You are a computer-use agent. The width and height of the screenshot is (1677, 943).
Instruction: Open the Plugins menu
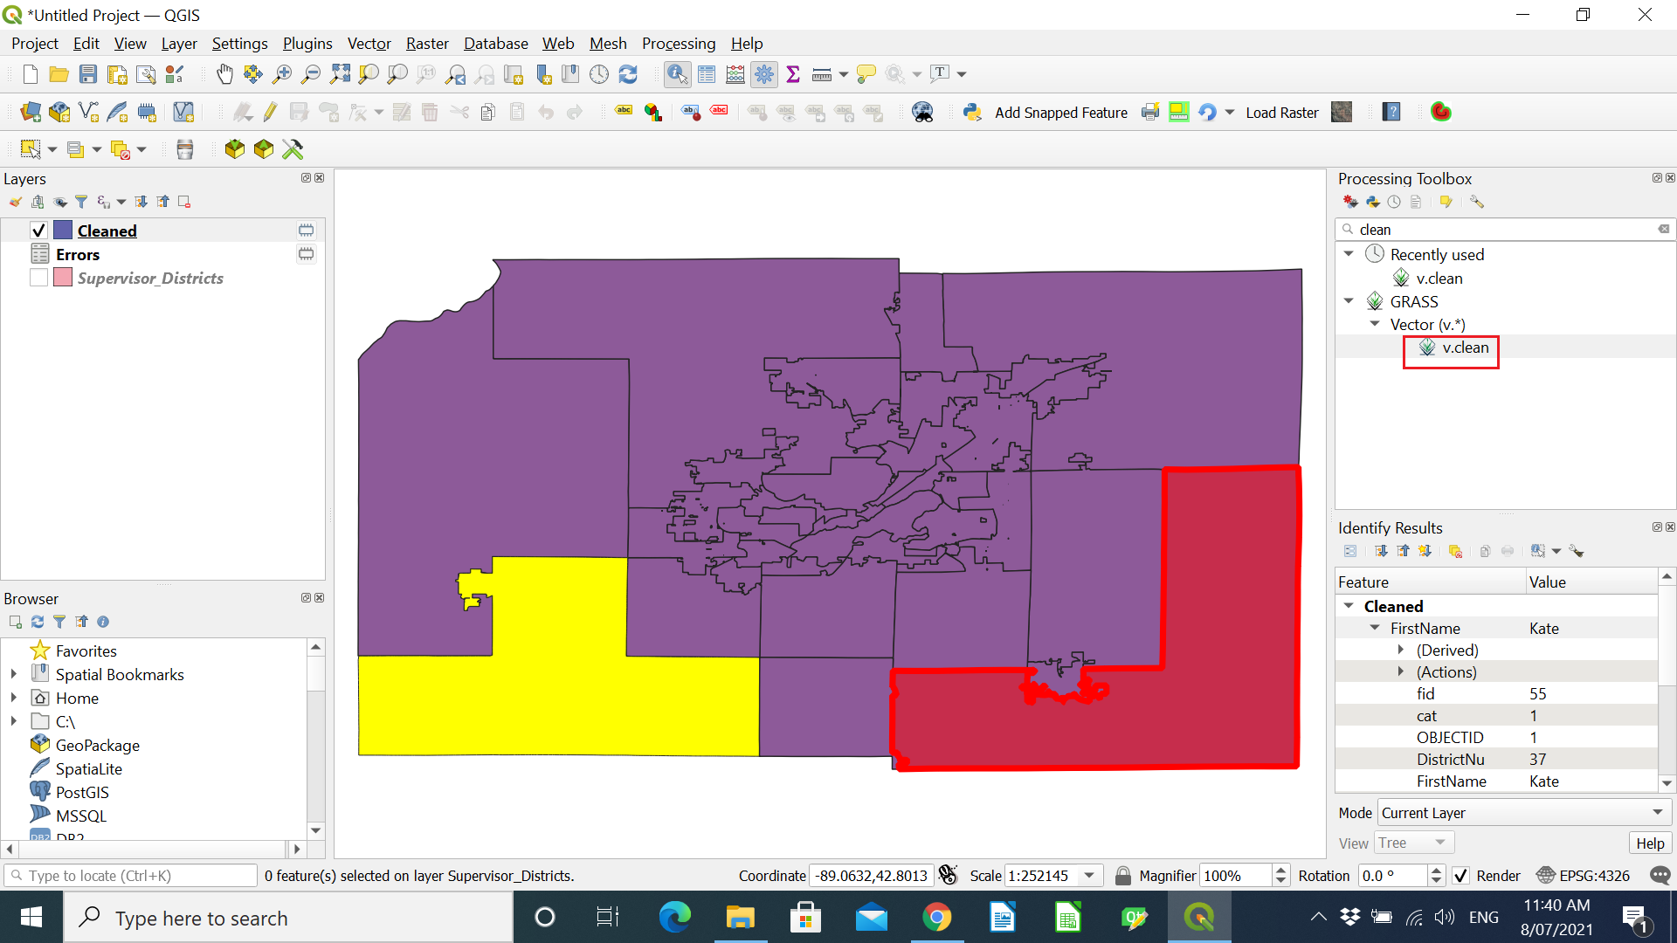[x=307, y=43]
